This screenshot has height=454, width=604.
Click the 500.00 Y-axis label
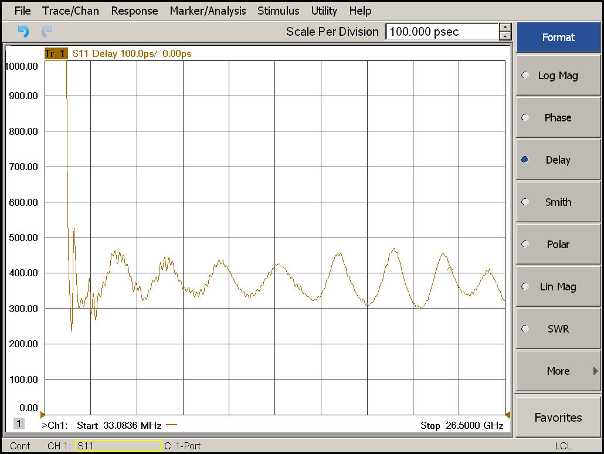23,238
